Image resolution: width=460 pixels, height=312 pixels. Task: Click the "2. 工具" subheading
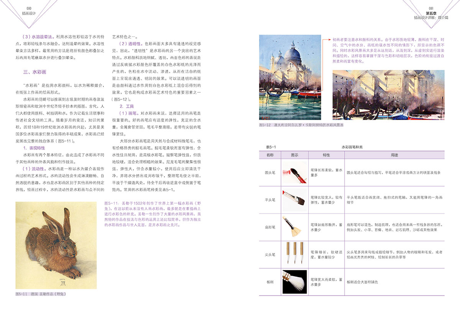coord(127,106)
